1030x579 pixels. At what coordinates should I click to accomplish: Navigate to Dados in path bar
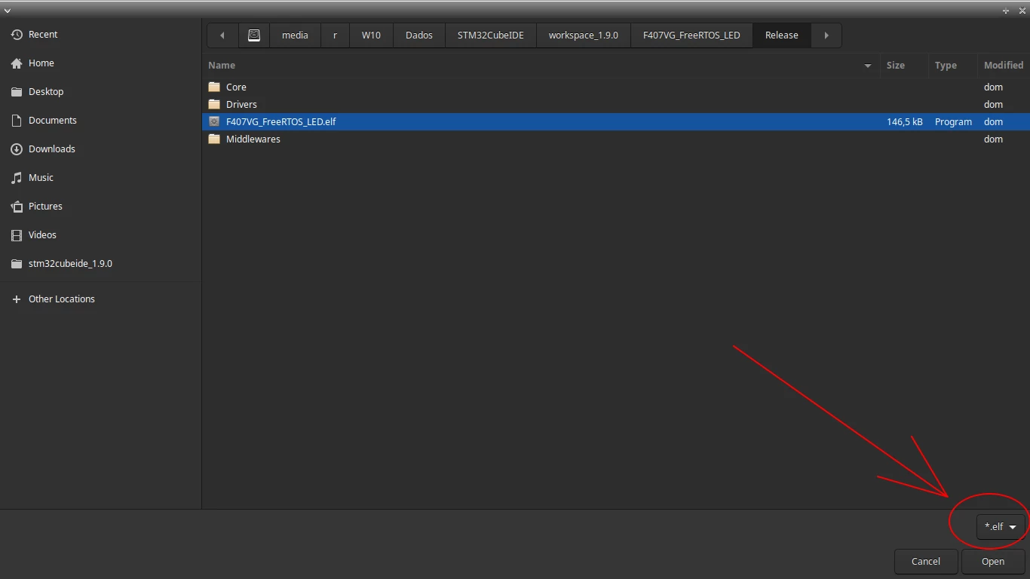[x=419, y=35]
